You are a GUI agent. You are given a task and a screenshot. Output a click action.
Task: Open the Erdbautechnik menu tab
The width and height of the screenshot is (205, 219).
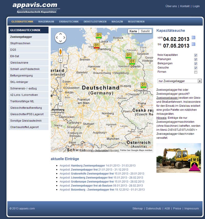(x=69, y=22)
